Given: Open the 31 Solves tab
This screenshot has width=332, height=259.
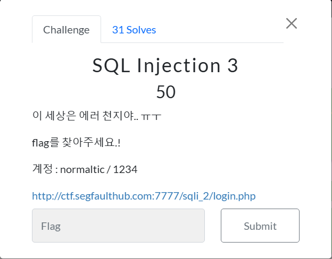Looking at the screenshot, I should click(x=134, y=30).
